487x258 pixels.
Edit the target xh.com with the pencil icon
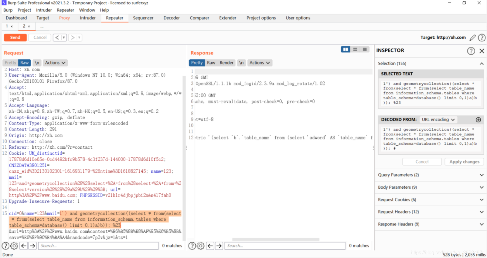tap(472, 38)
